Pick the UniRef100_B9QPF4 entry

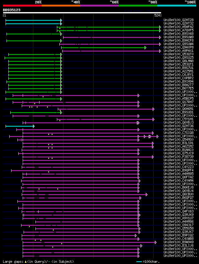coord(178,171)
